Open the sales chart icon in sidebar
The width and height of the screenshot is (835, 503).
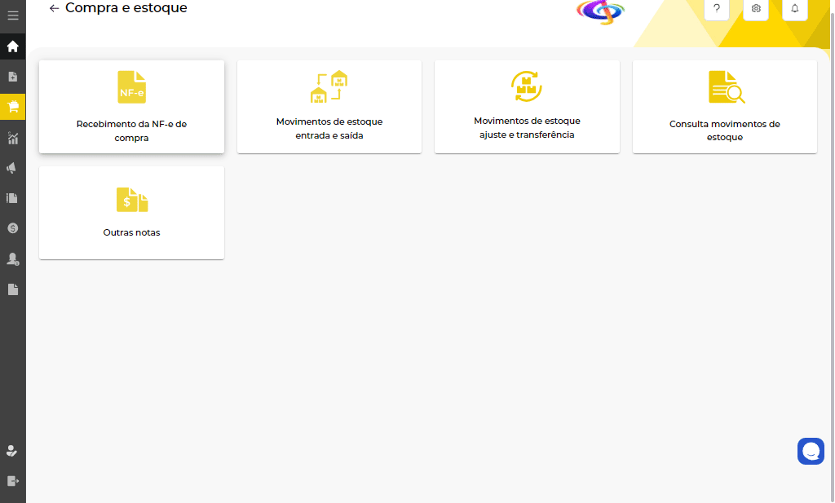[13, 138]
